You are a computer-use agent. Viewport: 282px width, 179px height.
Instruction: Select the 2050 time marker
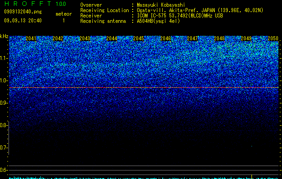273,38
